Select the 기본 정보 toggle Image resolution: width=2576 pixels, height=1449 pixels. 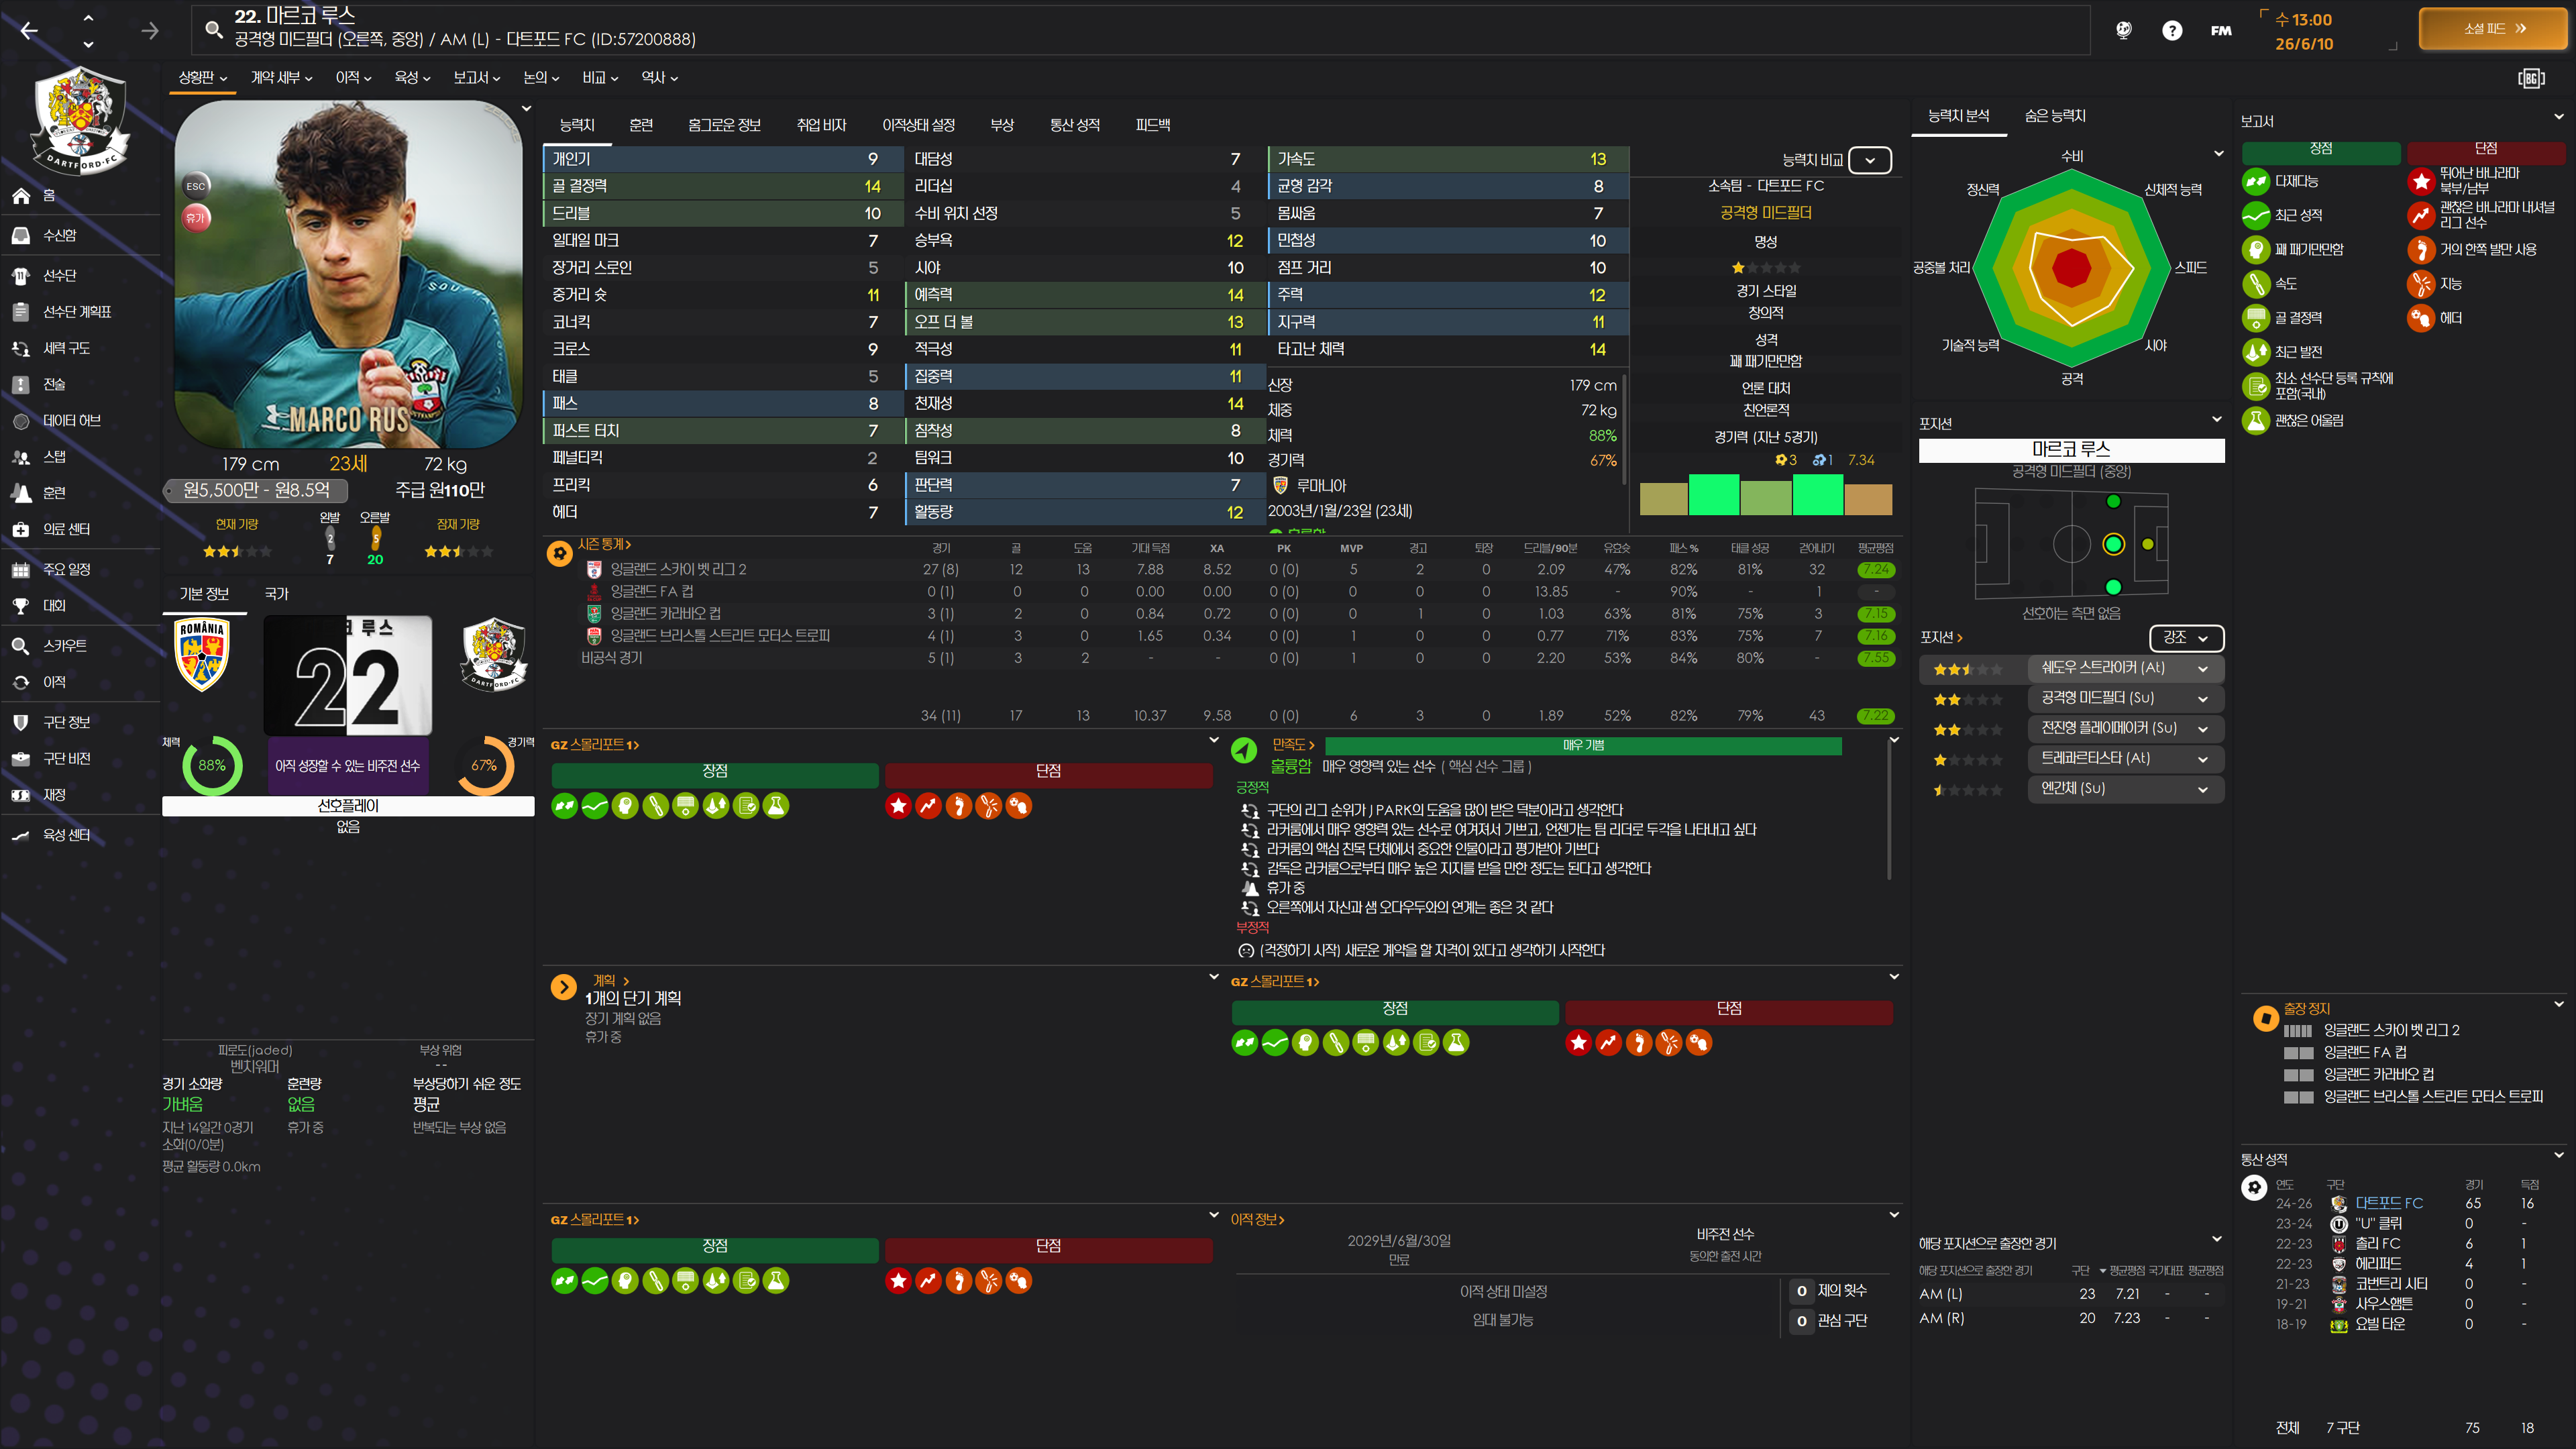(x=204, y=594)
